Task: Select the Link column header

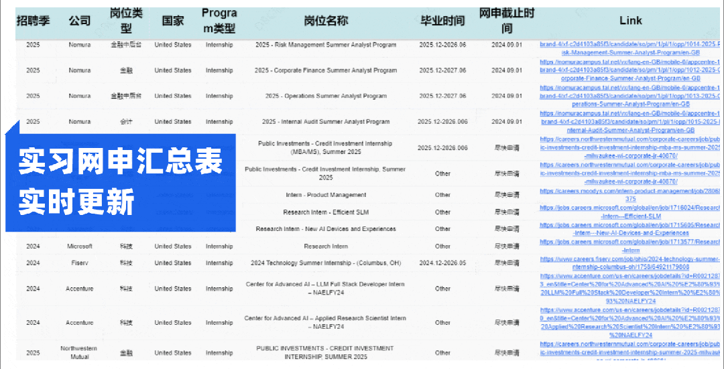Action: point(630,21)
